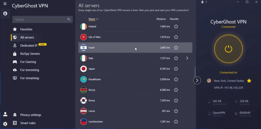261x129 pixels.
Task: Click the Korea flag icon
Action: pyautogui.click(x=83, y=101)
